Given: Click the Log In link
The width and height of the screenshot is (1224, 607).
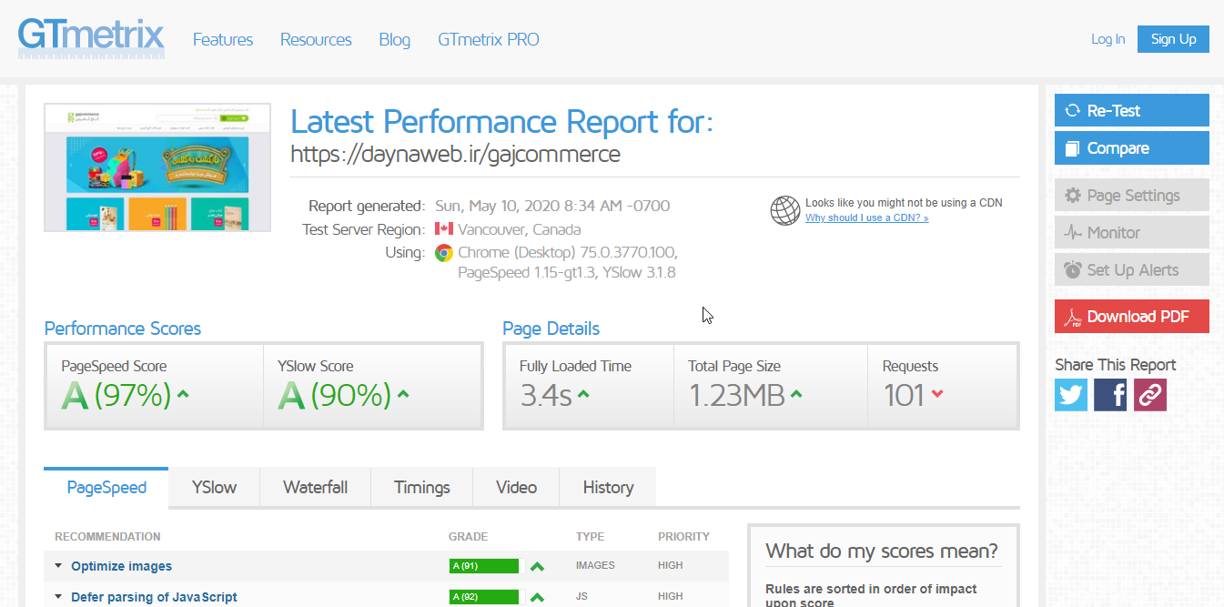Looking at the screenshot, I should pos(1108,39).
